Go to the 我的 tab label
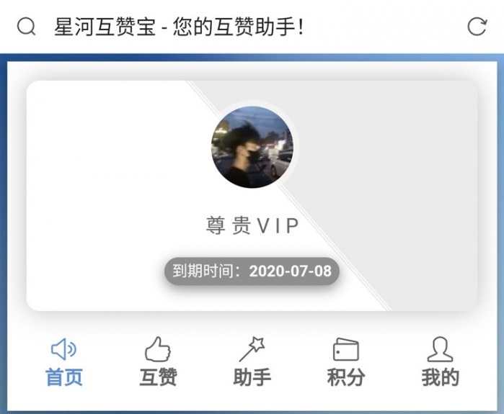The image size is (504, 414). [x=440, y=377]
